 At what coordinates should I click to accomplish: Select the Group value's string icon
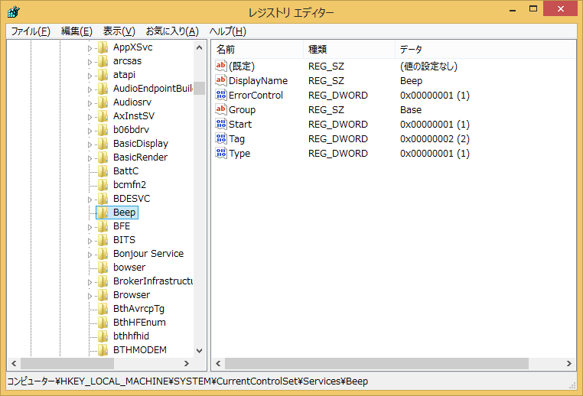(221, 109)
